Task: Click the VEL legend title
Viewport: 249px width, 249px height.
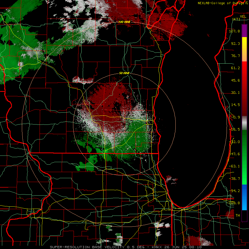Action: pyautogui.click(x=243, y=17)
